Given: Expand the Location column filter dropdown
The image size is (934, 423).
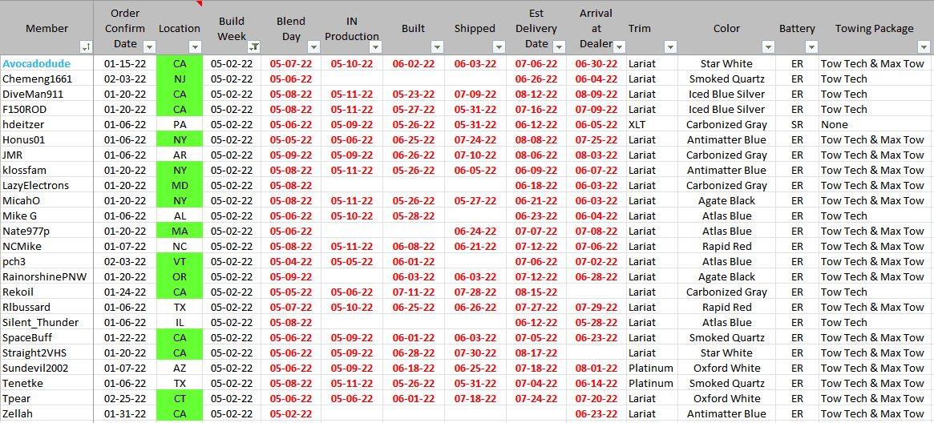Looking at the screenshot, I should point(196,46).
